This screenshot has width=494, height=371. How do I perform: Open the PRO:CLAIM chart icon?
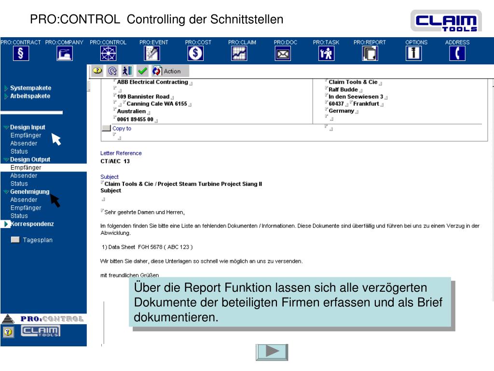point(239,53)
